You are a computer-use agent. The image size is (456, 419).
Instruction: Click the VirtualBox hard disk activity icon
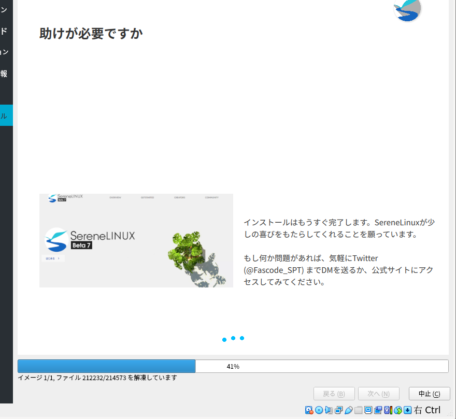pyautogui.click(x=309, y=410)
